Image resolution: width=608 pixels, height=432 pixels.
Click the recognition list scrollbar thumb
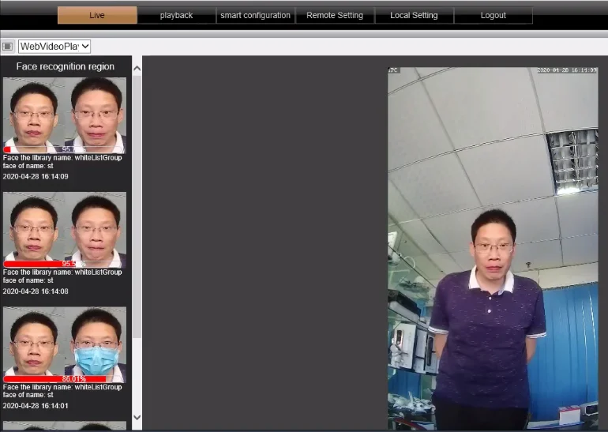[137, 205]
